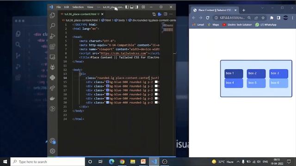The image size is (296, 166).
Task: Open the cdn.tailwindcss.com link in code
Action: pyautogui.click(x=123, y=53)
